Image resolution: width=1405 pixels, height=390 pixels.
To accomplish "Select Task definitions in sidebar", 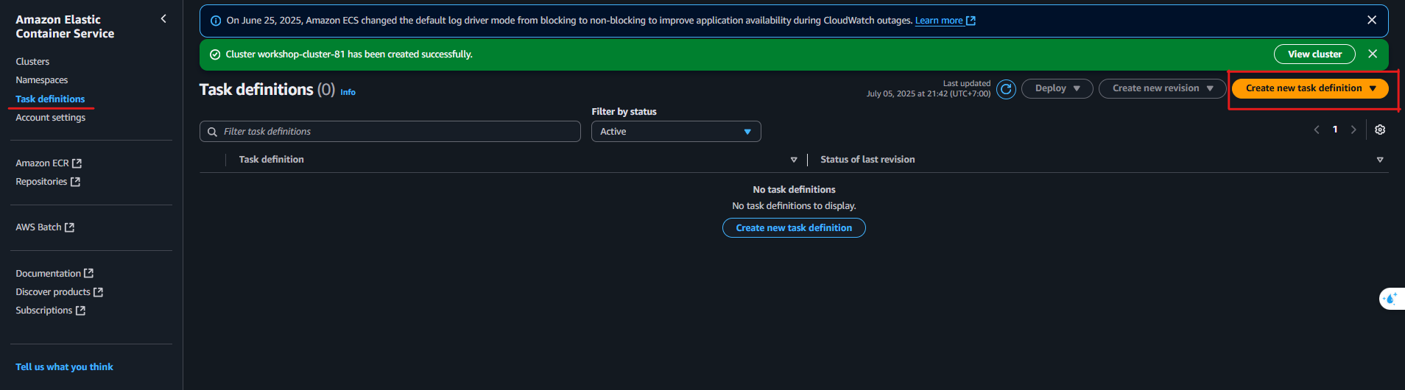I will [50, 99].
